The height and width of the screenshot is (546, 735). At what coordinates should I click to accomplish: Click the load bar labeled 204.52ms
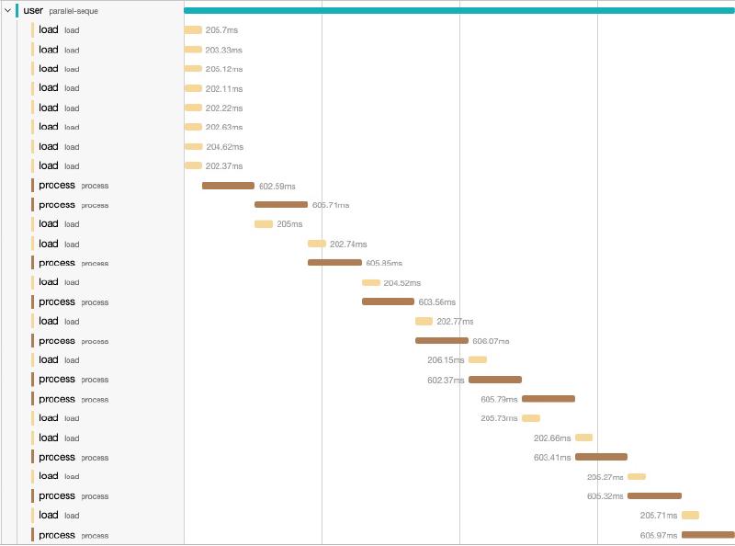[371, 282]
